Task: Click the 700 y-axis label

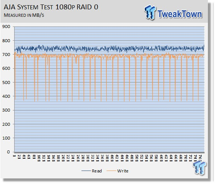Action: click(x=6, y=54)
